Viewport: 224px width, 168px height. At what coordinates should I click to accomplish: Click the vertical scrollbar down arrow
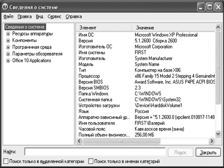pyautogui.click(x=218, y=134)
